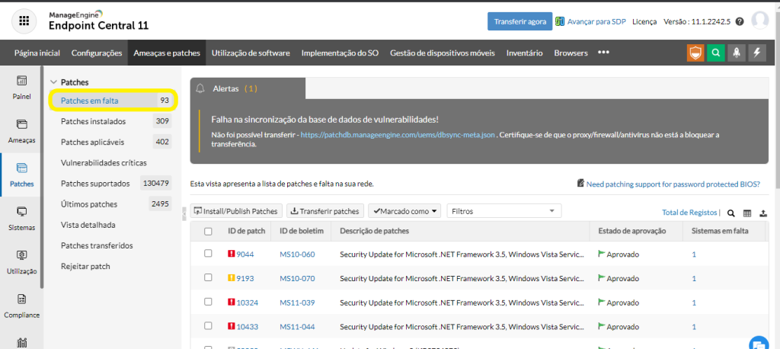The height and width of the screenshot is (349, 780).
Task: Tick the checkbox for patch 10324
Action: 208,303
